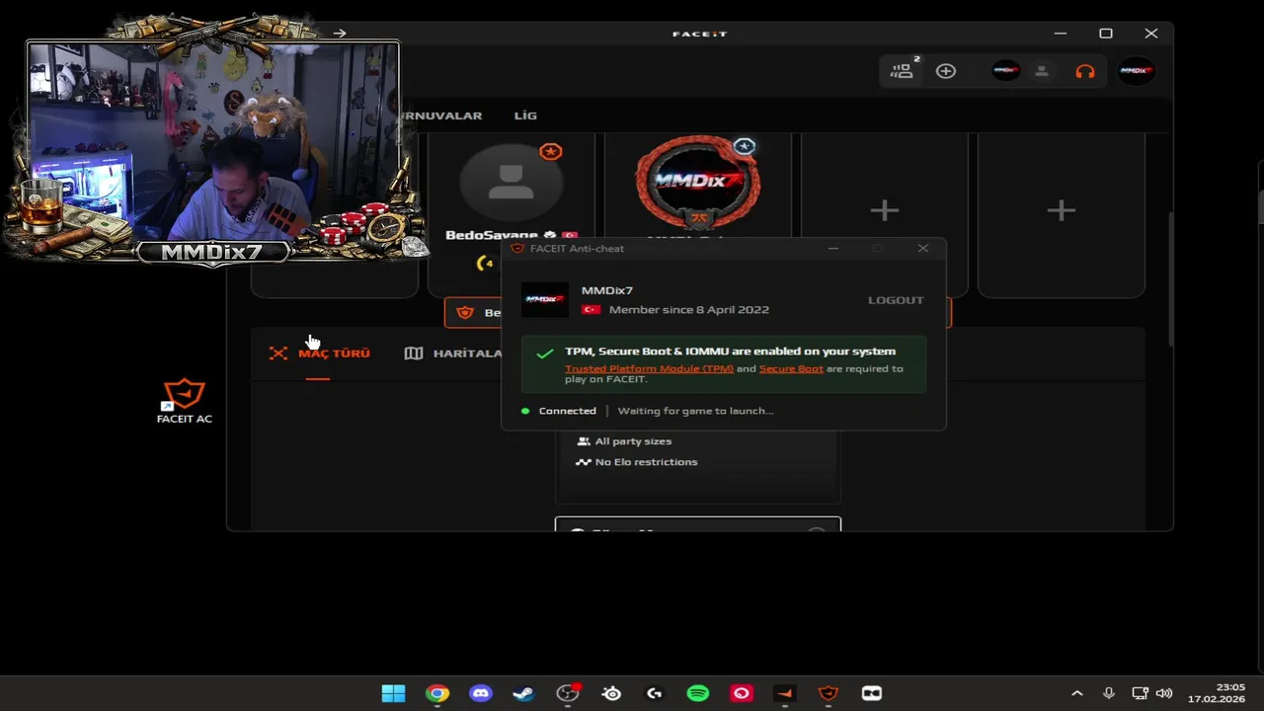This screenshot has height=711, width=1264.
Task: Open OBS Studio from the taskbar
Action: pos(568,693)
